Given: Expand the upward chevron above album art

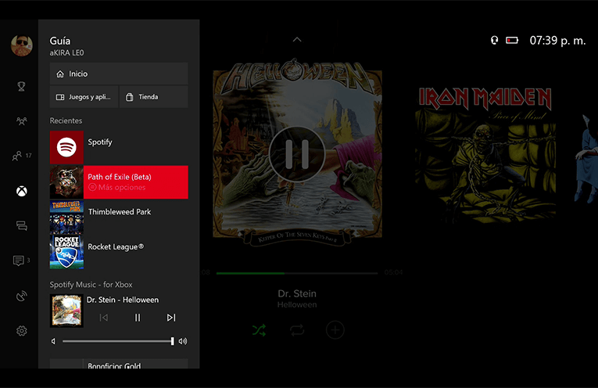Looking at the screenshot, I should 297,39.
